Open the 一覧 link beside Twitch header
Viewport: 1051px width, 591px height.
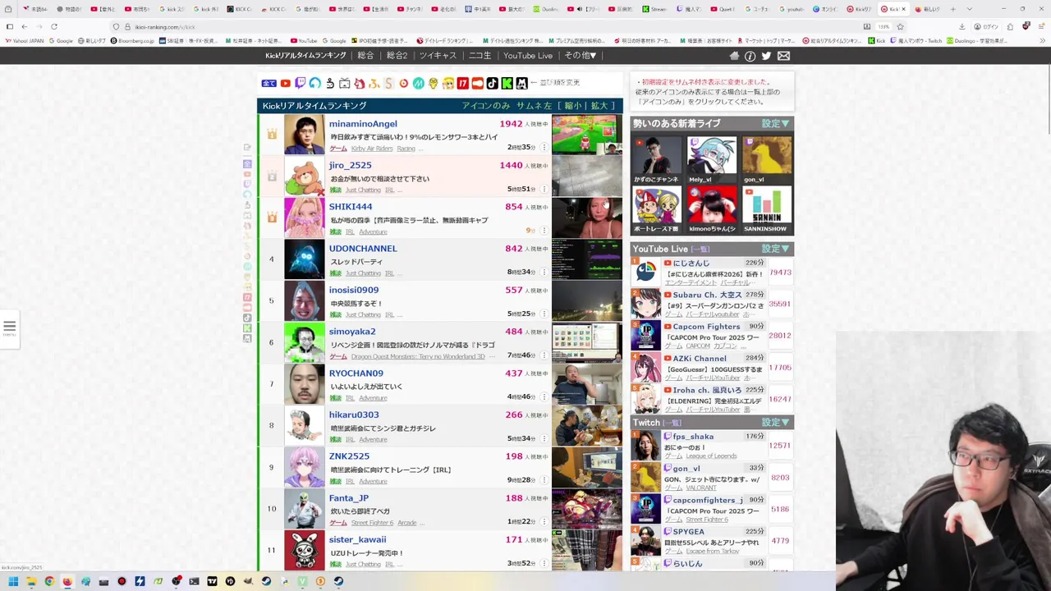click(672, 423)
